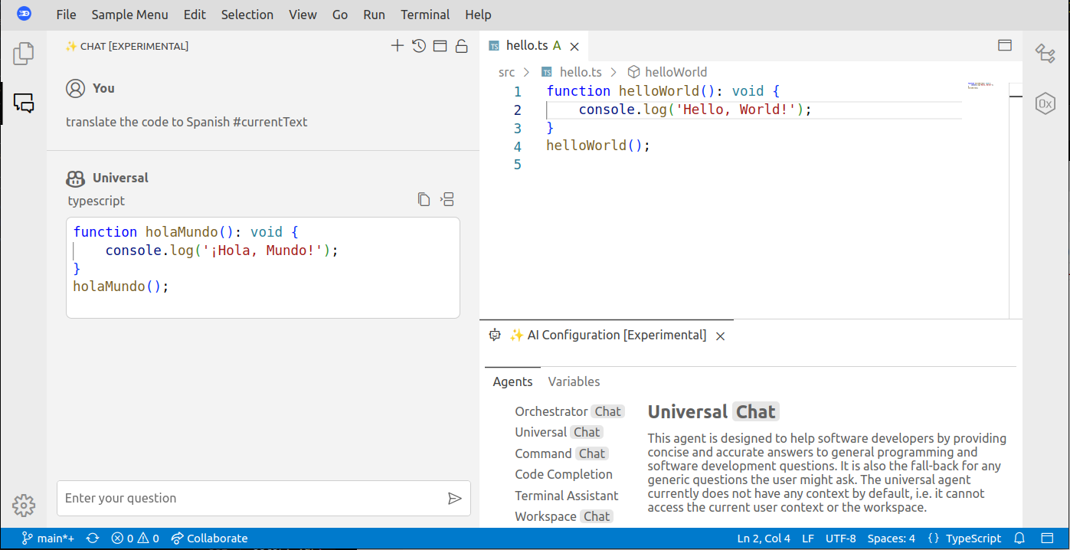
Task: Insert the code at cursor using insert icon
Action: (447, 198)
